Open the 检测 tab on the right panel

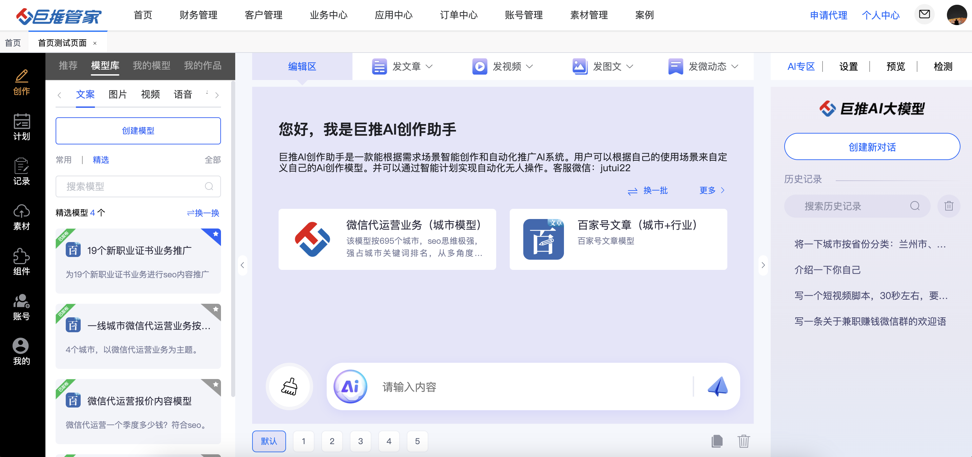pyautogui.click(x=943, y=66)
